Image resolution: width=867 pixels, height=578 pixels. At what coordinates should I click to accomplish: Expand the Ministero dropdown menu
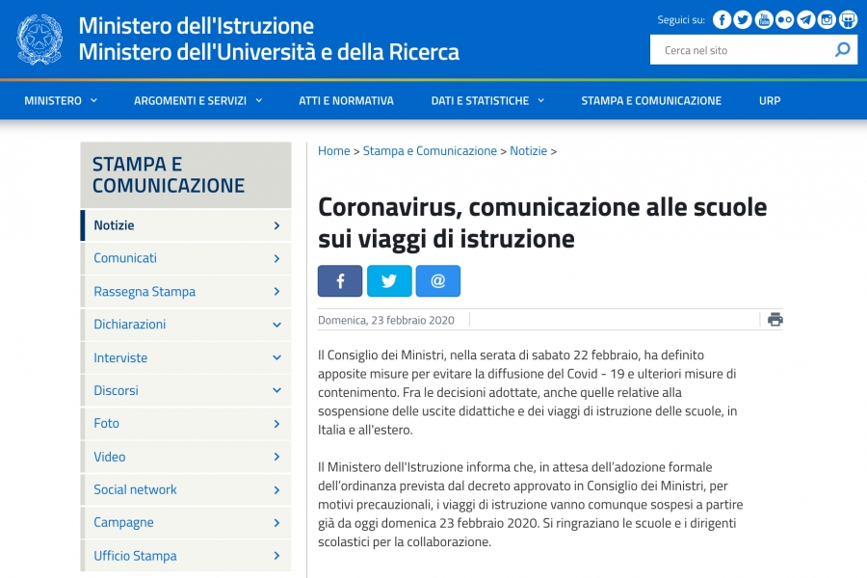[x=61, y=100]
